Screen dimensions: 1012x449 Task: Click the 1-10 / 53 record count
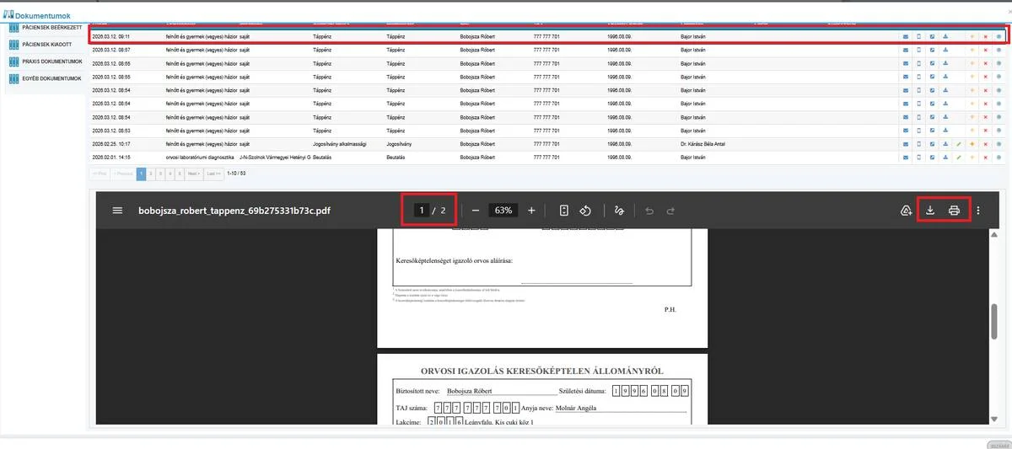click(x=236, y=174)
